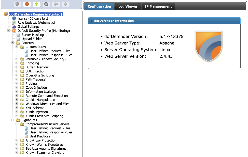Select Server Masking label in tree
This screenshot has width=248, height=157.
click(x=33, y=35)
